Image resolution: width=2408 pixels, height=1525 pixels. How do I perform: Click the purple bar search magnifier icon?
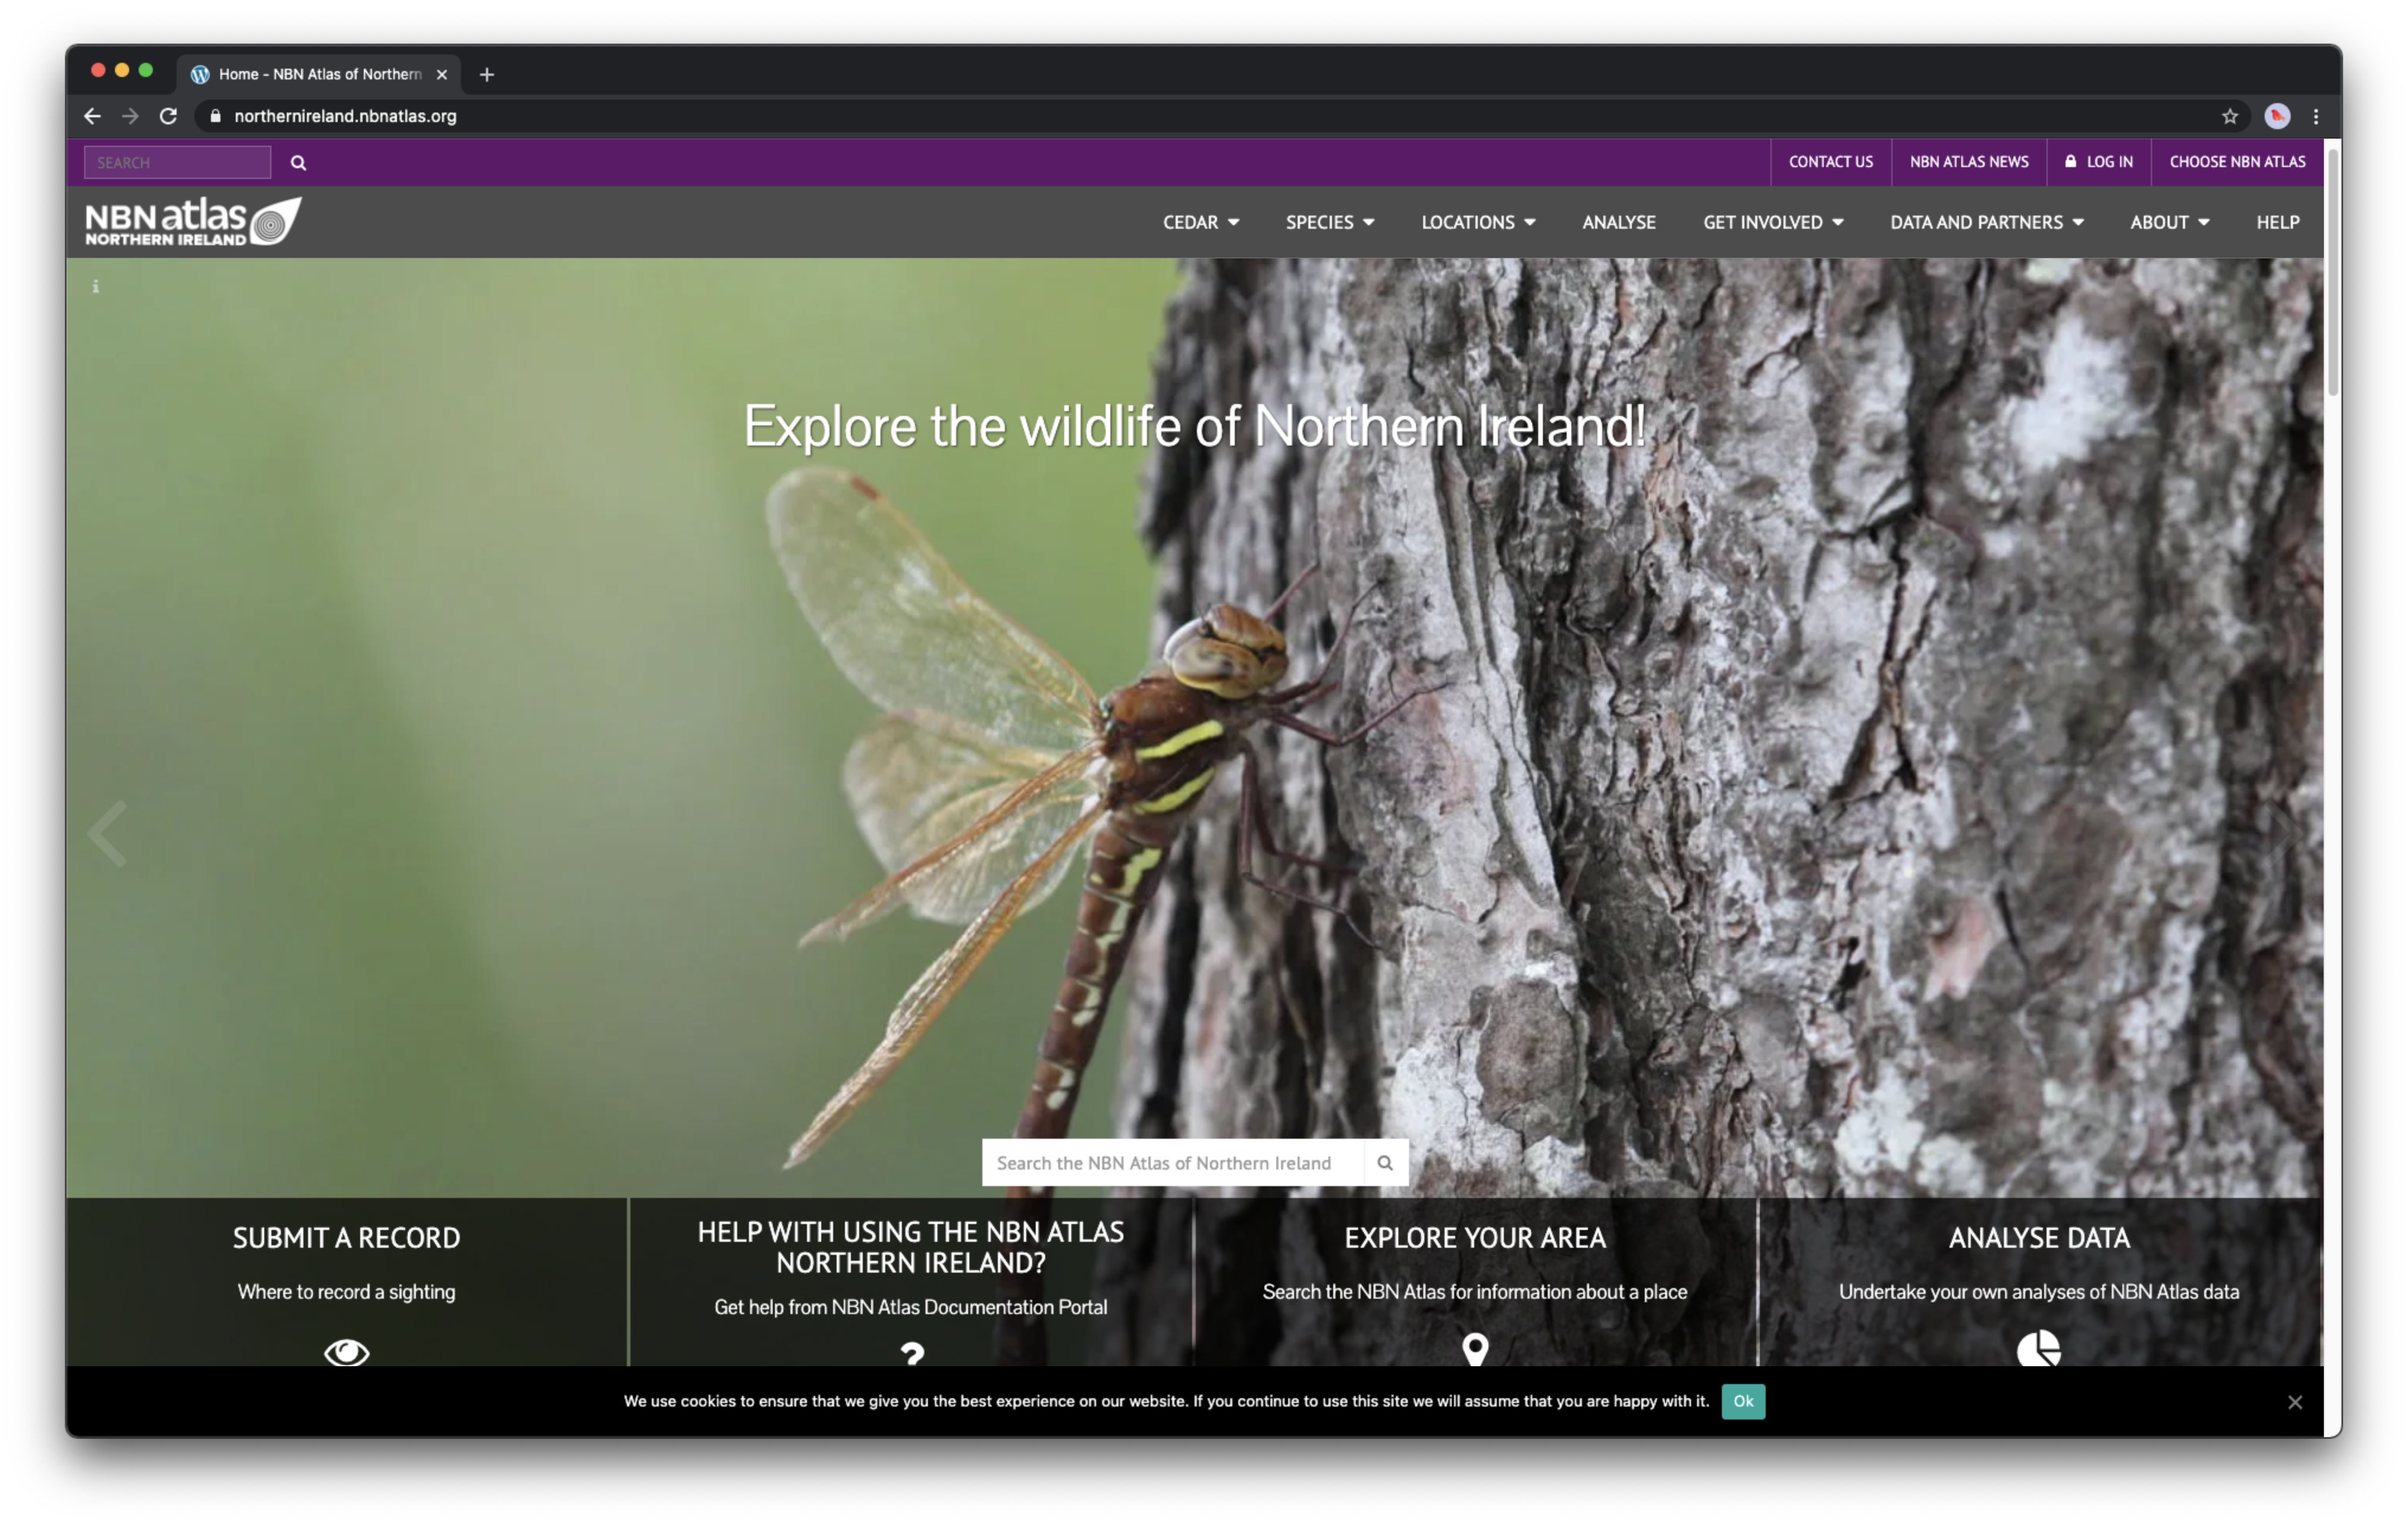(x=298, y=162)
